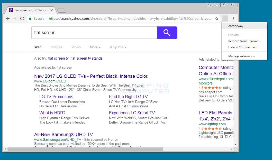Screen dimensions: 272x160
Task: Reload the page with refresh icon
Action: point(22,18)
